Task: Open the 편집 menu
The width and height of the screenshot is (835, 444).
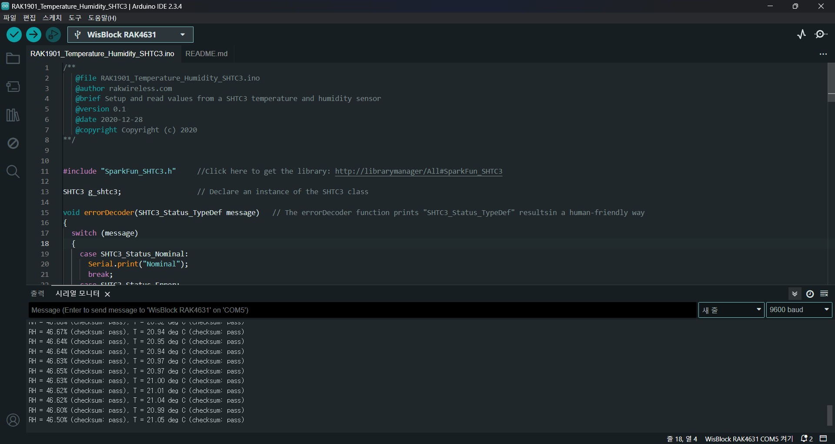Action: coord(29,18)
